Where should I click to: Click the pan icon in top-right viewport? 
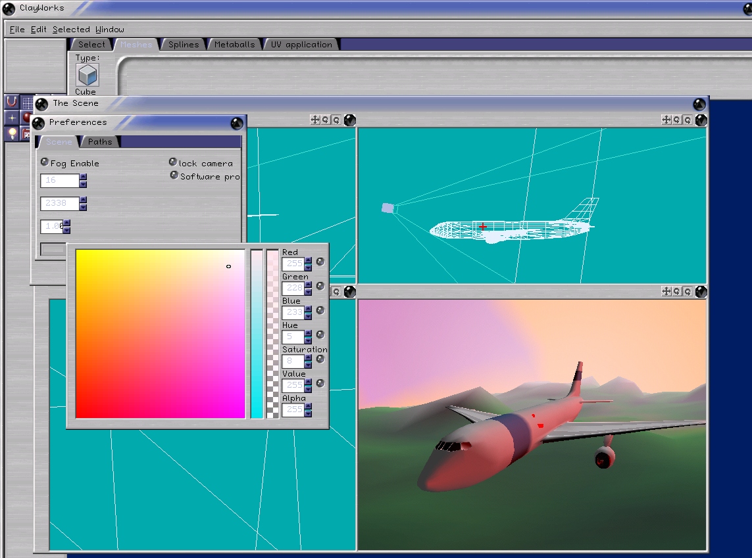click(666, 120)
